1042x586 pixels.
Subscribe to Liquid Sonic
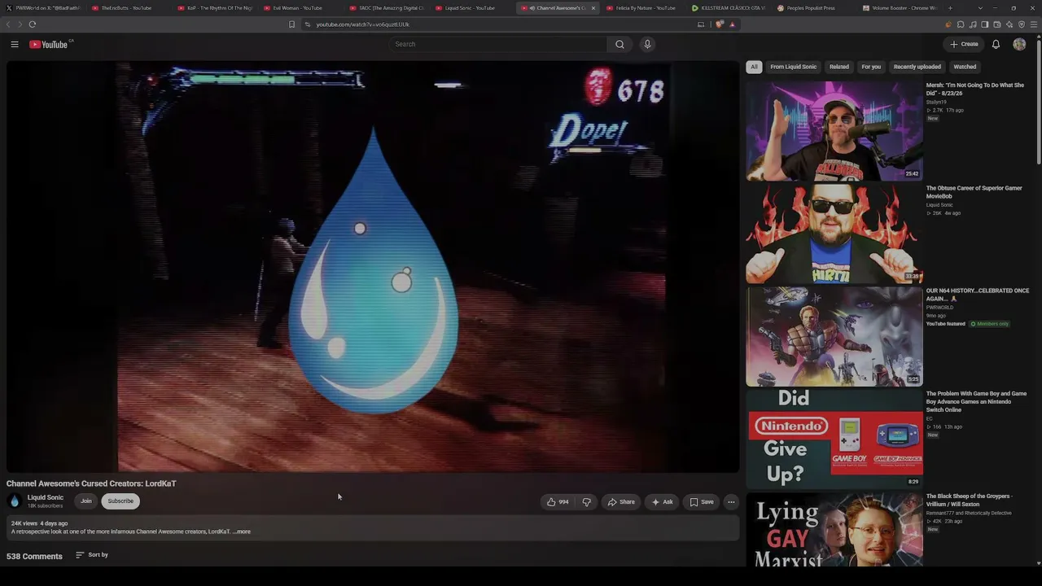(120, 501)
